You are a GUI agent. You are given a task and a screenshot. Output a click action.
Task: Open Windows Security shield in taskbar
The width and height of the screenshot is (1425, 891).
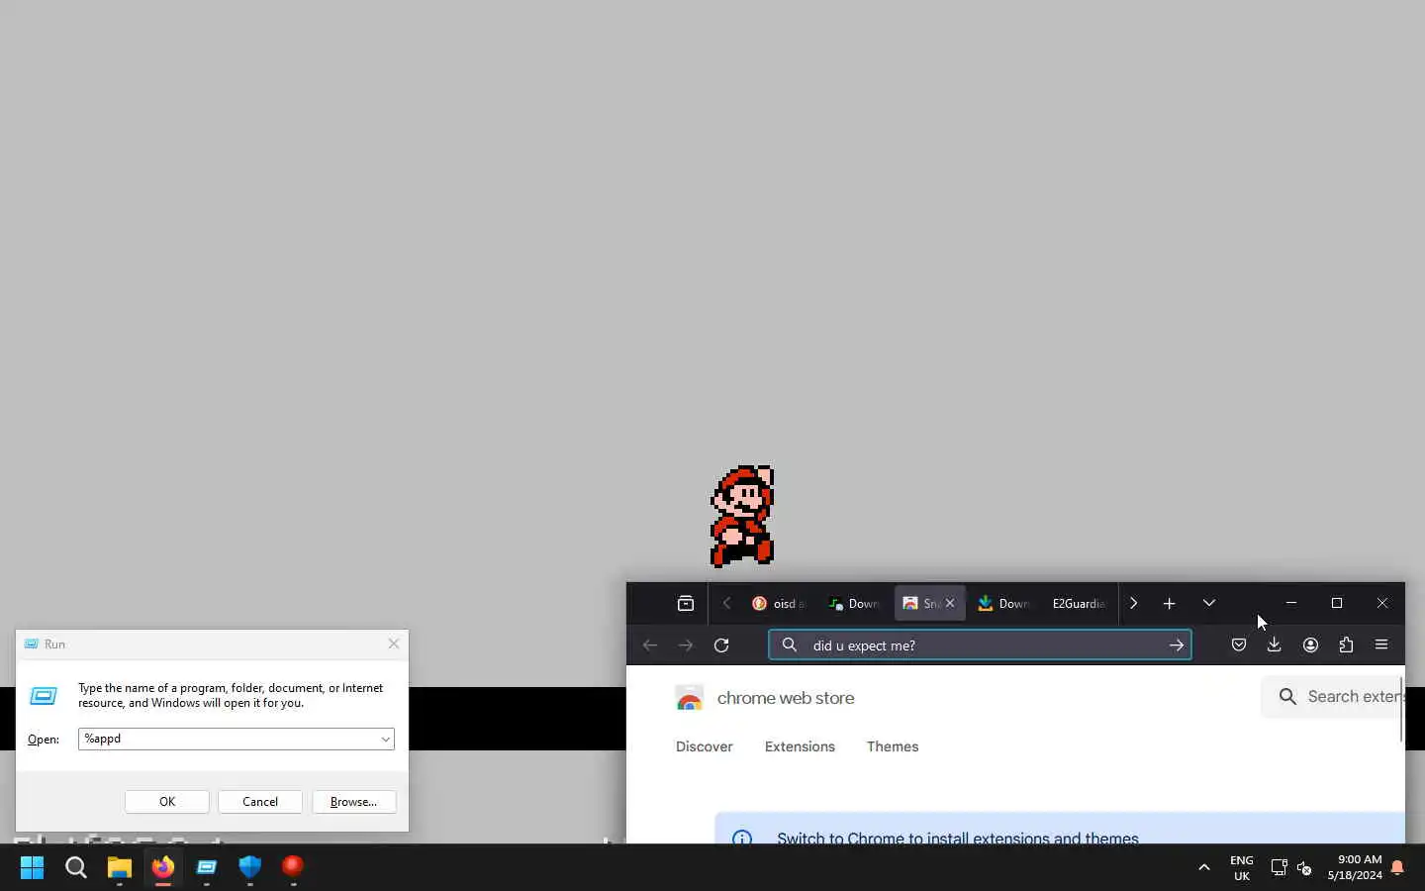[x=249, y=867]
